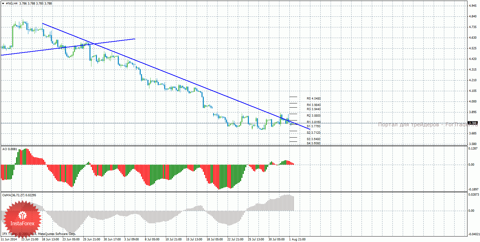Select the current price tag 3.788

pyautogui.click(x=473, y=123)
